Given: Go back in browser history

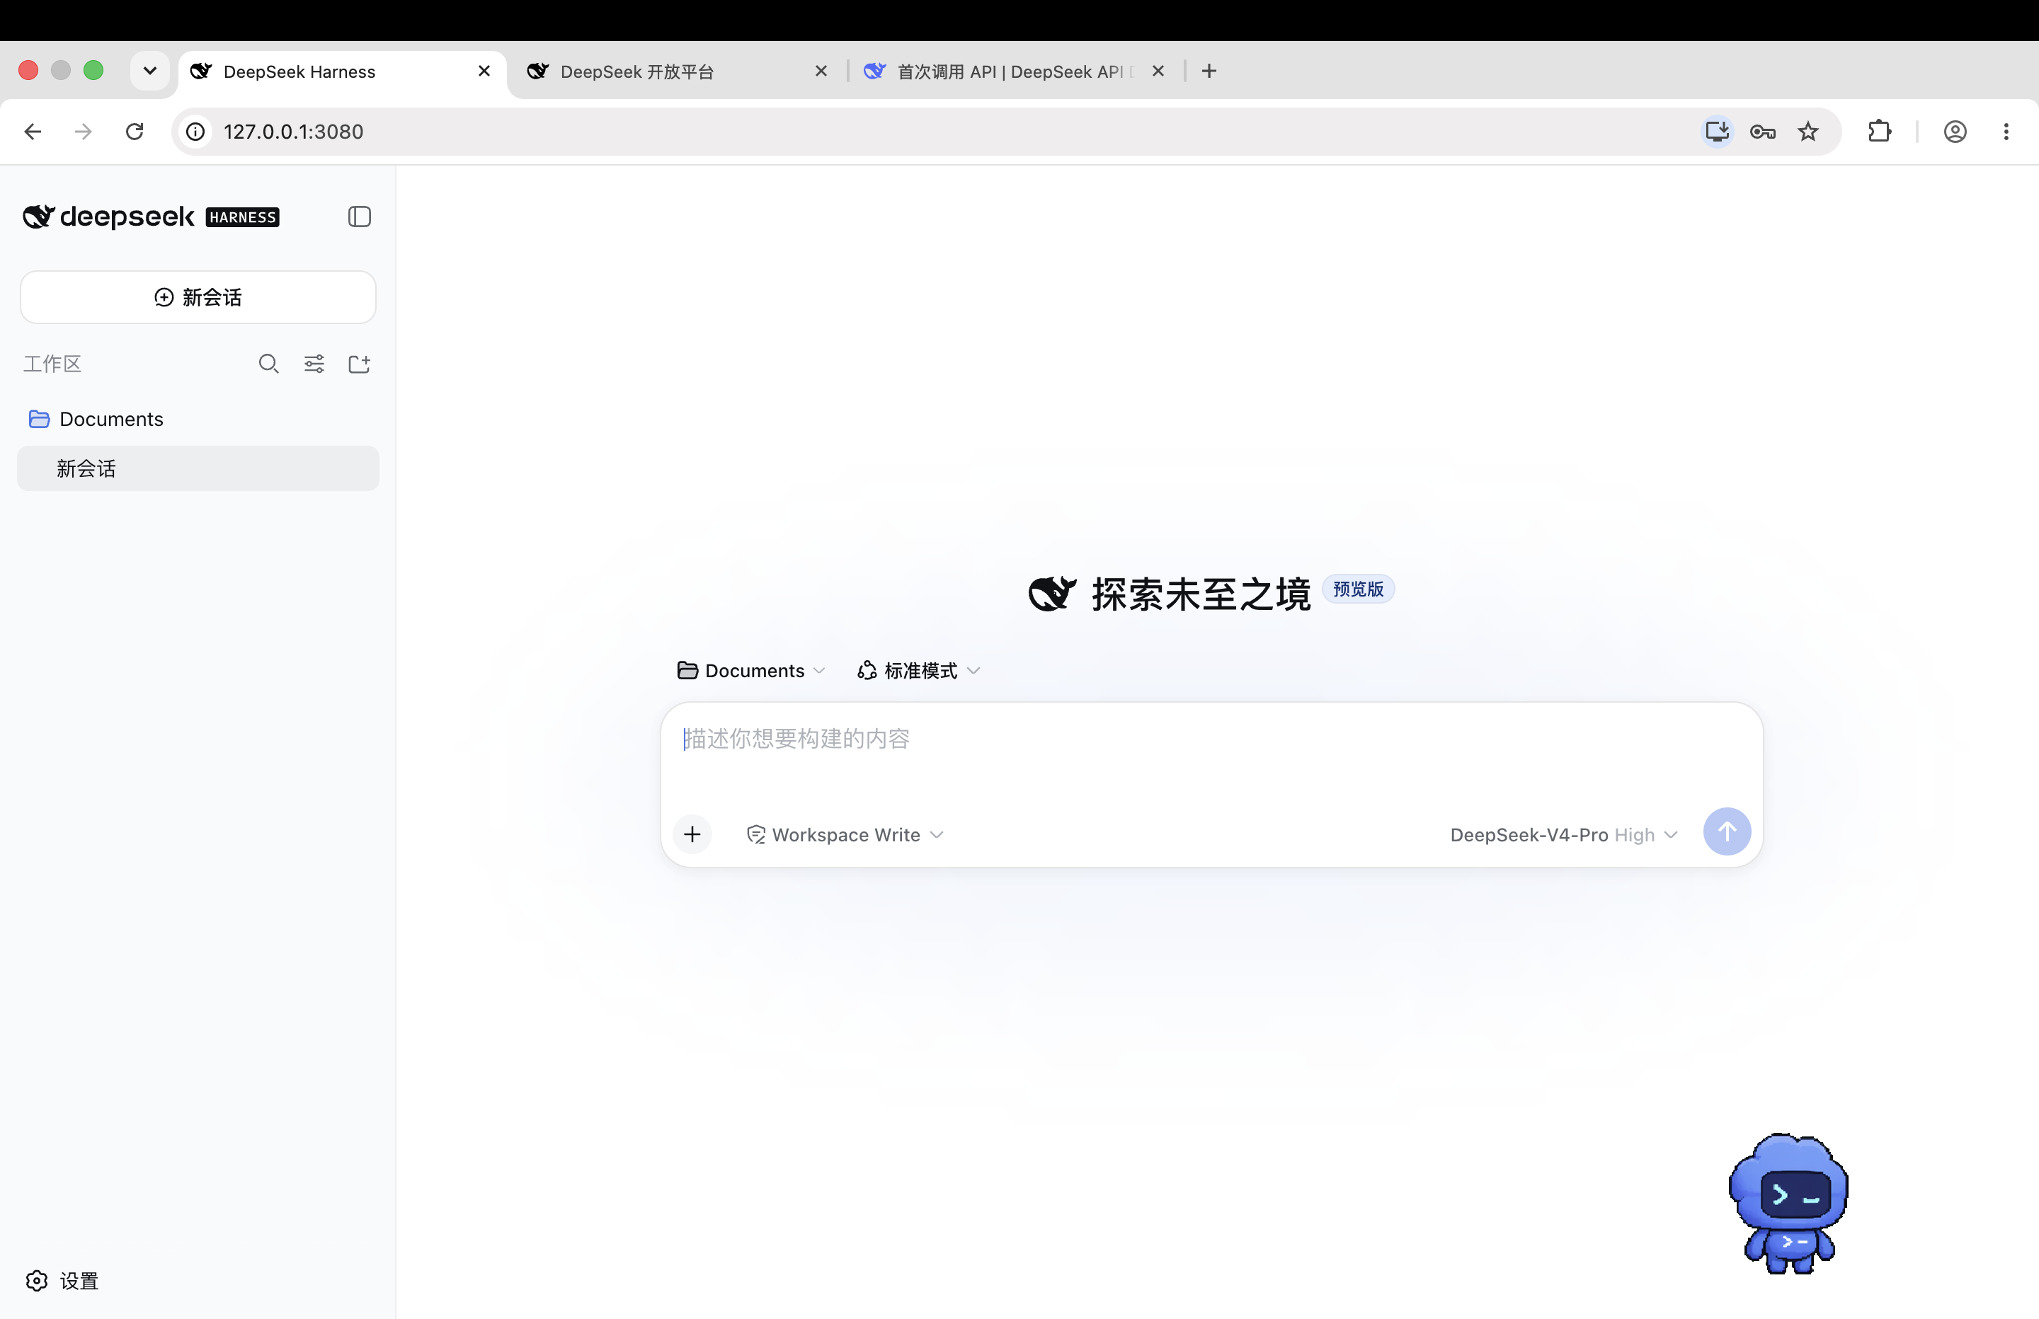Looking at the screenshot, I should point(33,131).
